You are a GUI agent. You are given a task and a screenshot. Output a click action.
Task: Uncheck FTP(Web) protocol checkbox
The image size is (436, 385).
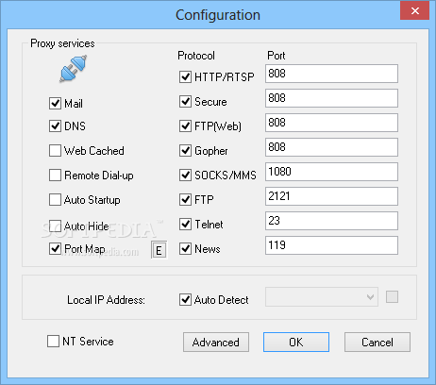point(185,126)
